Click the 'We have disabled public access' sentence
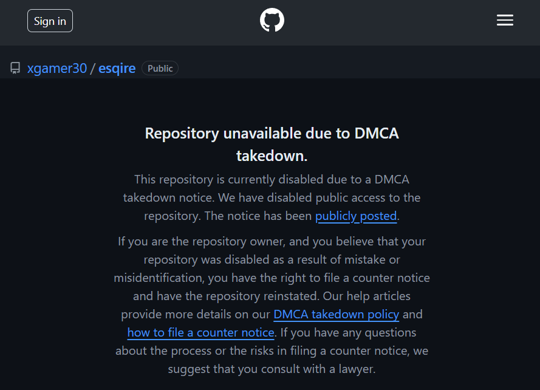540x390 pixels. 320,198
